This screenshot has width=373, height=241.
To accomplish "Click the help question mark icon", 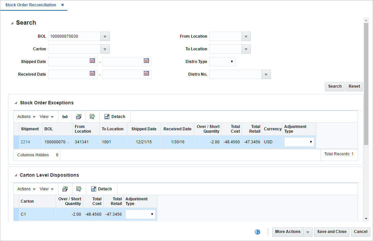I will (x=257, y=232).
